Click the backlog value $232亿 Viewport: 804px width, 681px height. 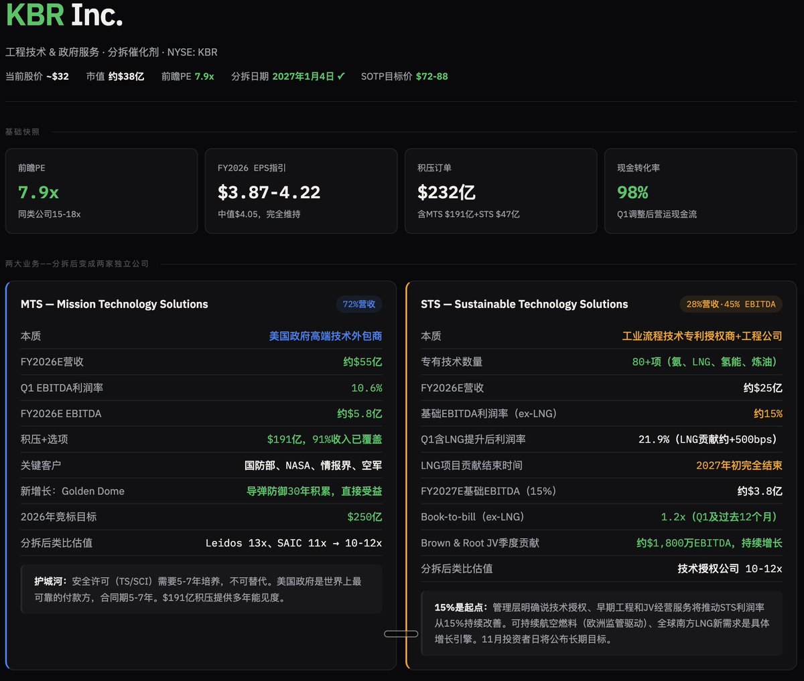446,193
